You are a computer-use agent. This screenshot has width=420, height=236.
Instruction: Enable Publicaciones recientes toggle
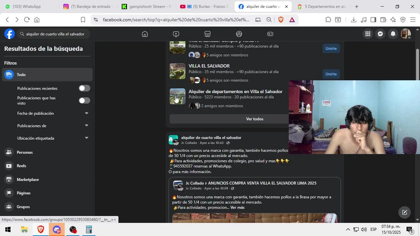84,88
